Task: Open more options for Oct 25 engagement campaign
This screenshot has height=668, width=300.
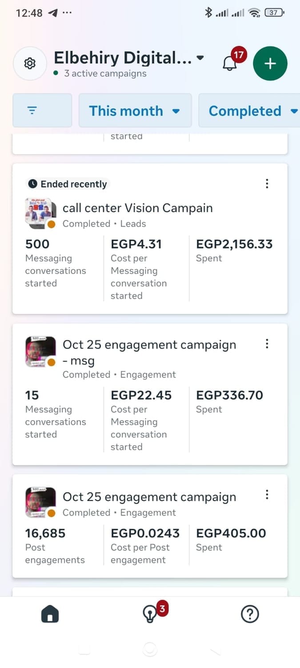Action: [x=267, y=494]
